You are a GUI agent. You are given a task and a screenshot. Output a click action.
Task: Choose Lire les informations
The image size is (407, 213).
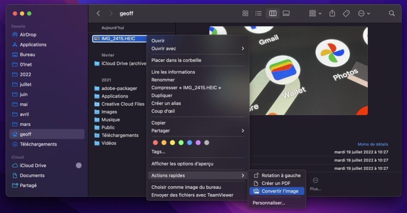pos(198,72)
